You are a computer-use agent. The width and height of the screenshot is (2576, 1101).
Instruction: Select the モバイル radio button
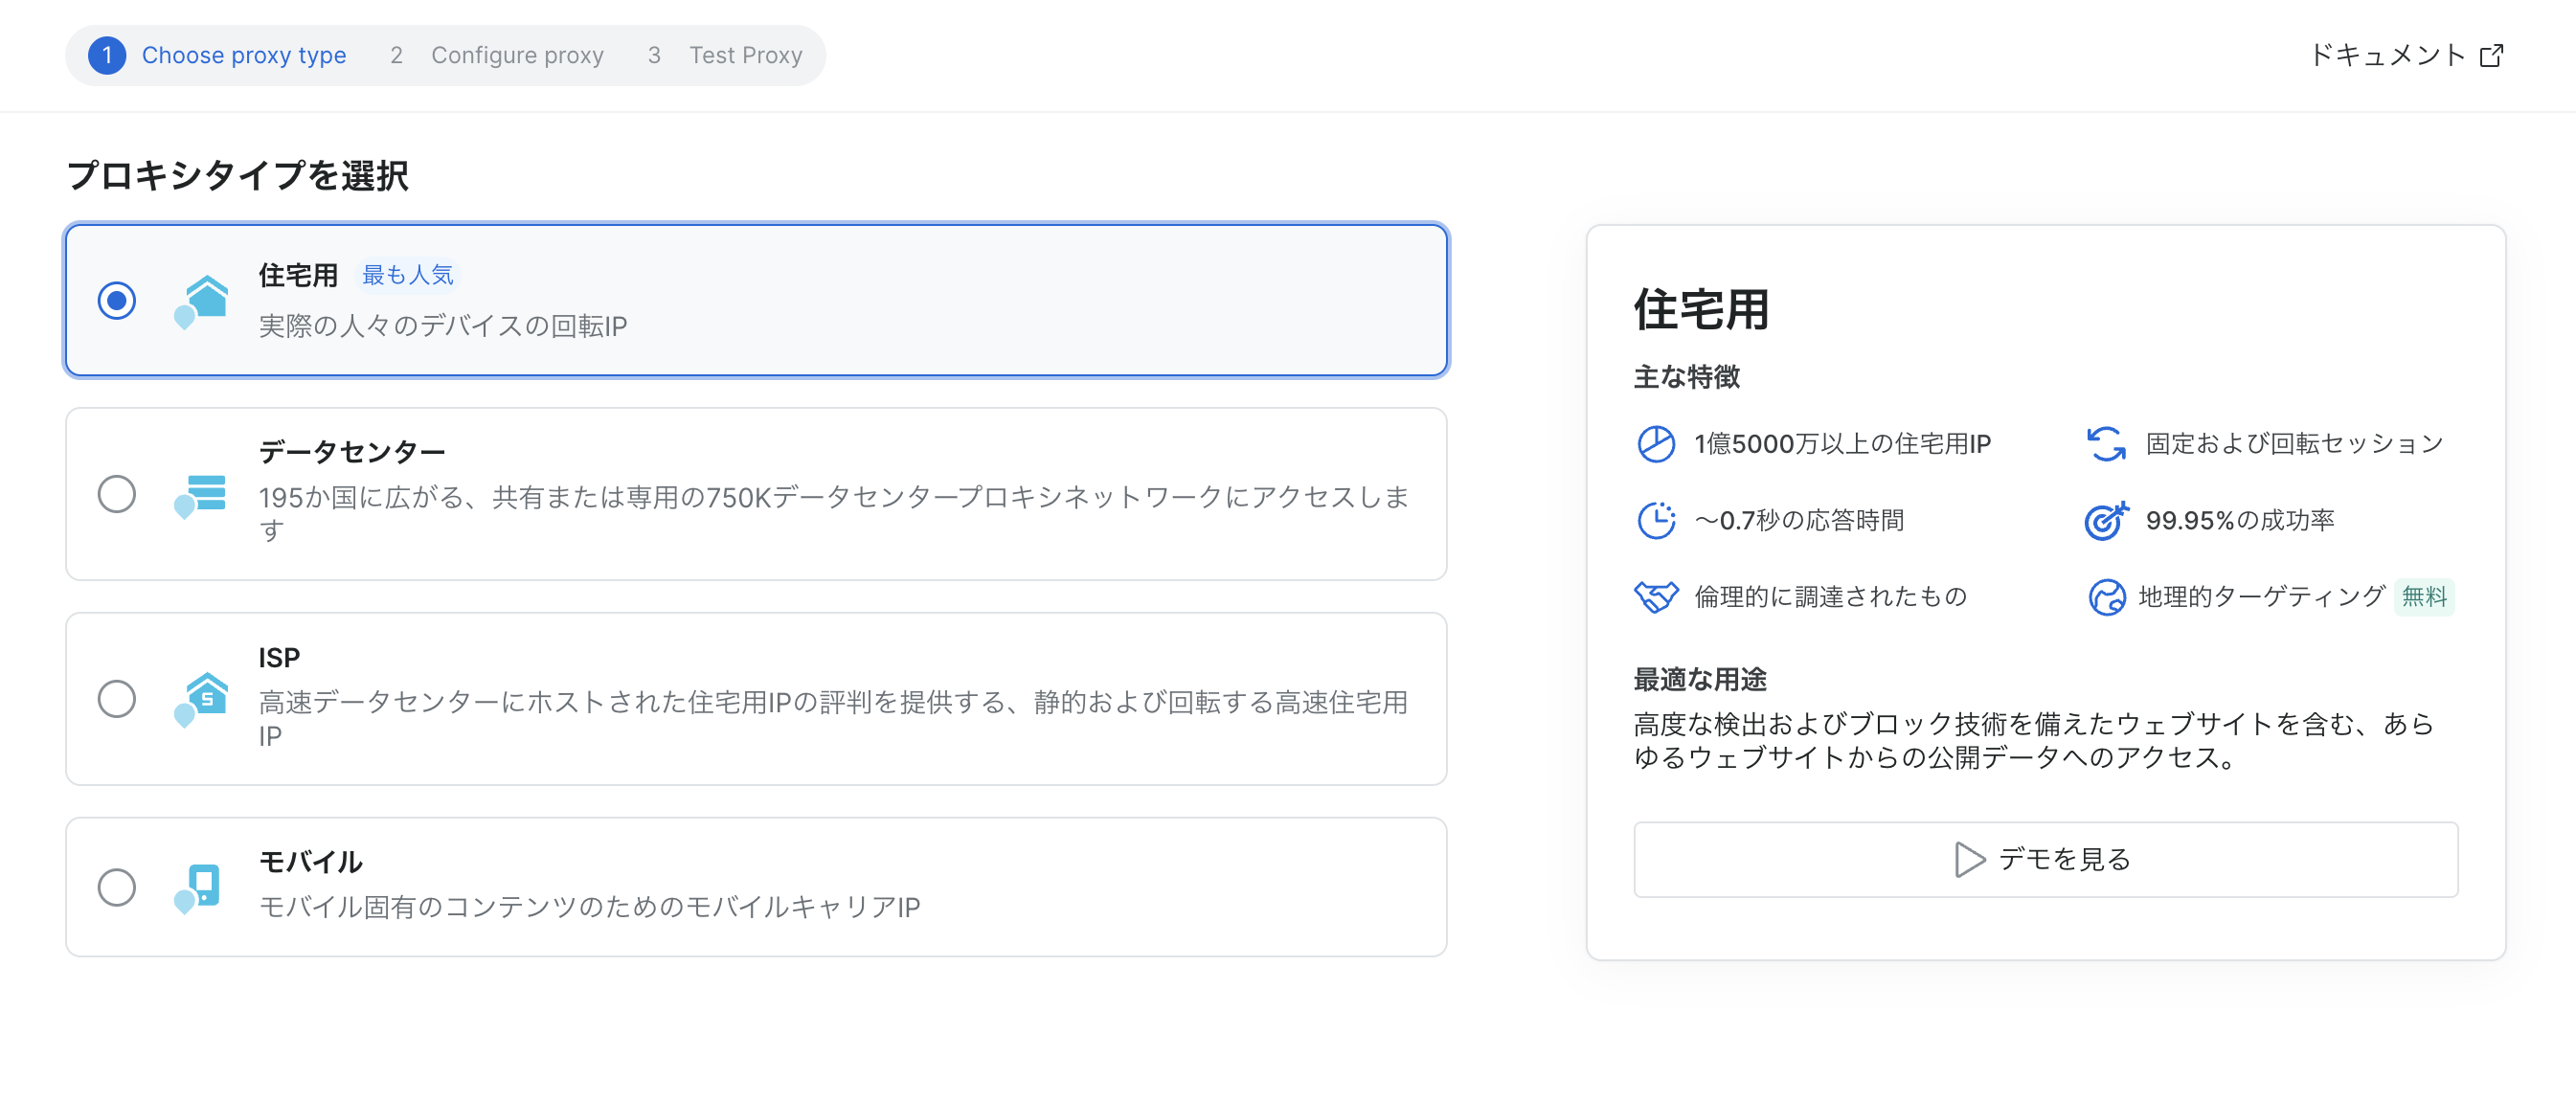coord(117,887)
